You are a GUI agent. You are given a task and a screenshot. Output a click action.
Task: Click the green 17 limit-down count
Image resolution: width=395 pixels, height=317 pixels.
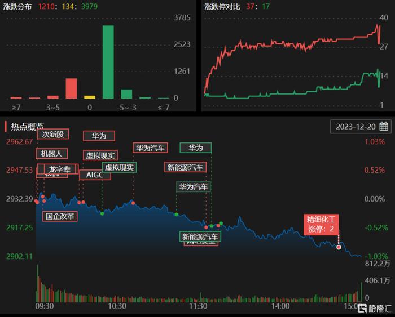point(266,6)
